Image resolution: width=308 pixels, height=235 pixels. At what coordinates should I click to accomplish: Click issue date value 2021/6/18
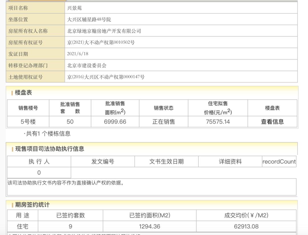(x=78, y=54)
